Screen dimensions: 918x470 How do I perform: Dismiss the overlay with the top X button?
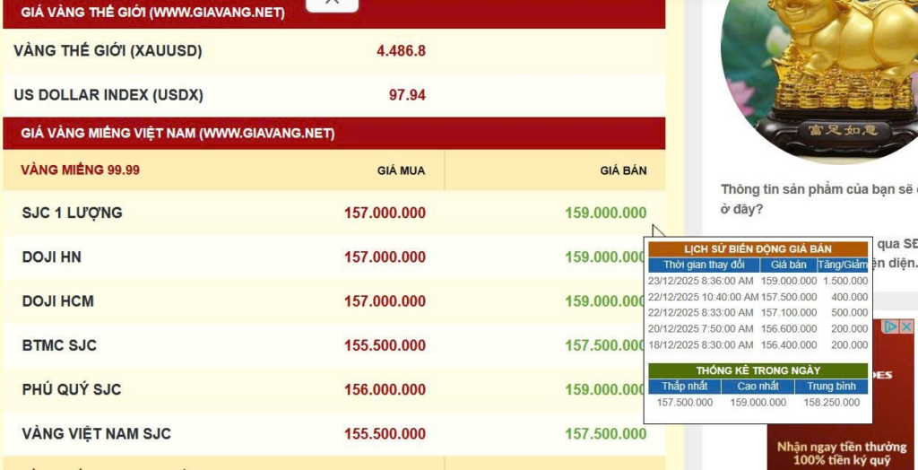point(332,3)
